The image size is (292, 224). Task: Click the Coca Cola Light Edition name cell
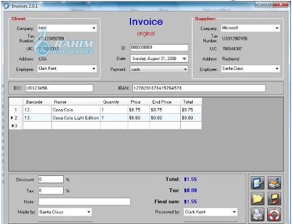click(x=76, y=118)
